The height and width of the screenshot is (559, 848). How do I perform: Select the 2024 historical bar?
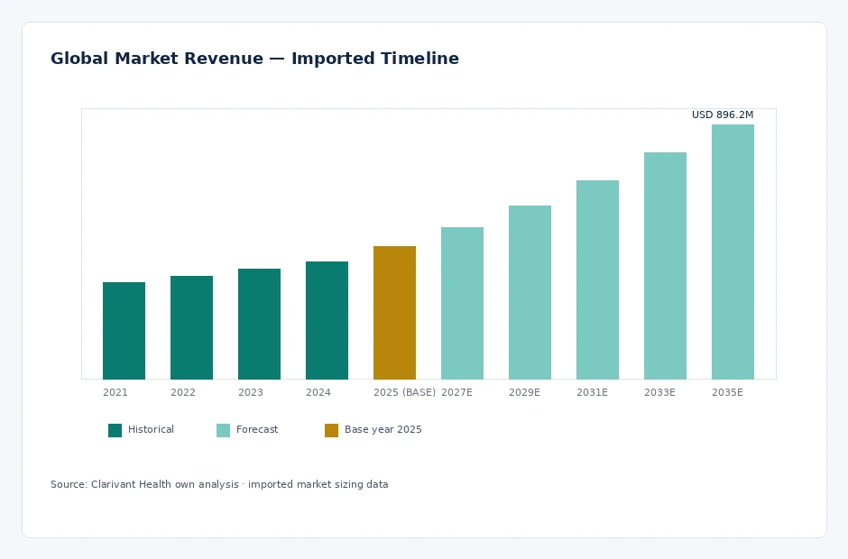pyautogui.click(x=327, y=321)
